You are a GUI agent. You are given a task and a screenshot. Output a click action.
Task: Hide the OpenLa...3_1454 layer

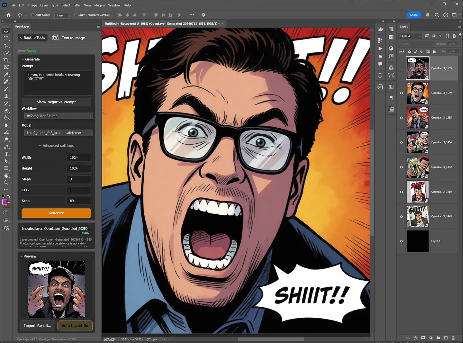[x=401, y=142]
